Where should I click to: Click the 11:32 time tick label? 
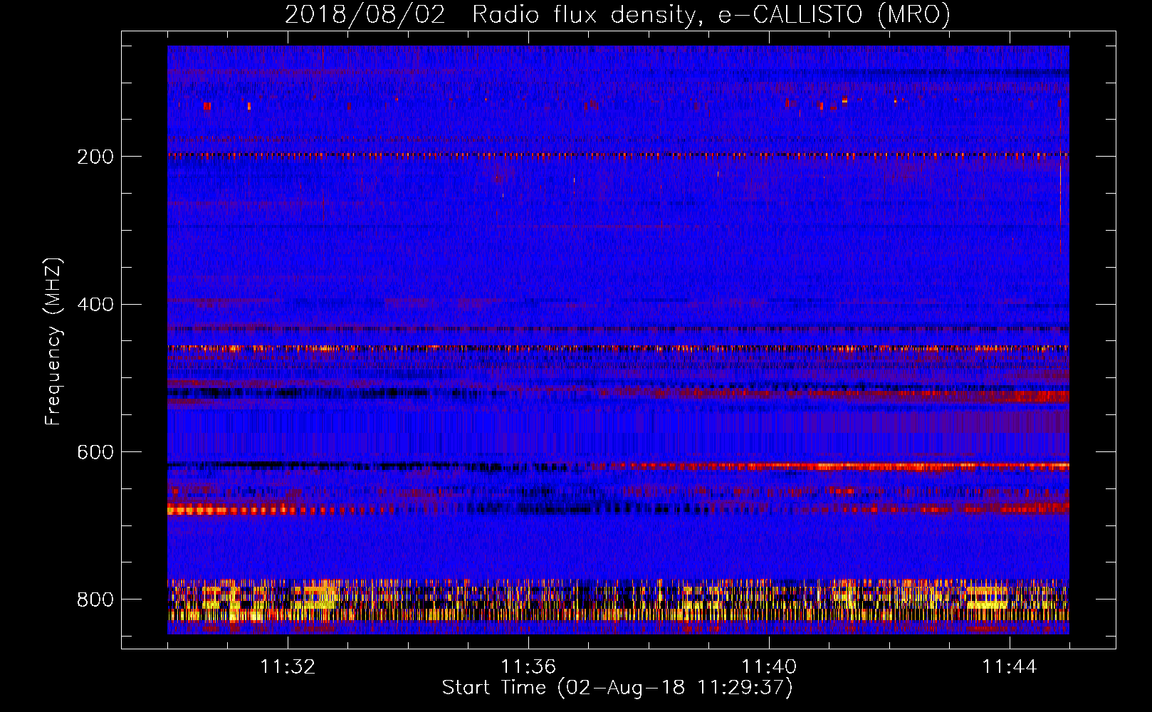(x=288, y=666)
